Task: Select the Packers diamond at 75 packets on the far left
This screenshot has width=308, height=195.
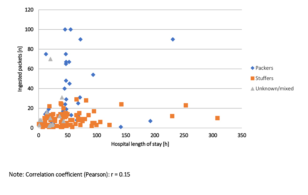Action: [46, 54]
